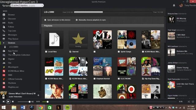Open File Explorer from the taskbar
This screenshot has height=110, width=196.
[x=14, y=107]
